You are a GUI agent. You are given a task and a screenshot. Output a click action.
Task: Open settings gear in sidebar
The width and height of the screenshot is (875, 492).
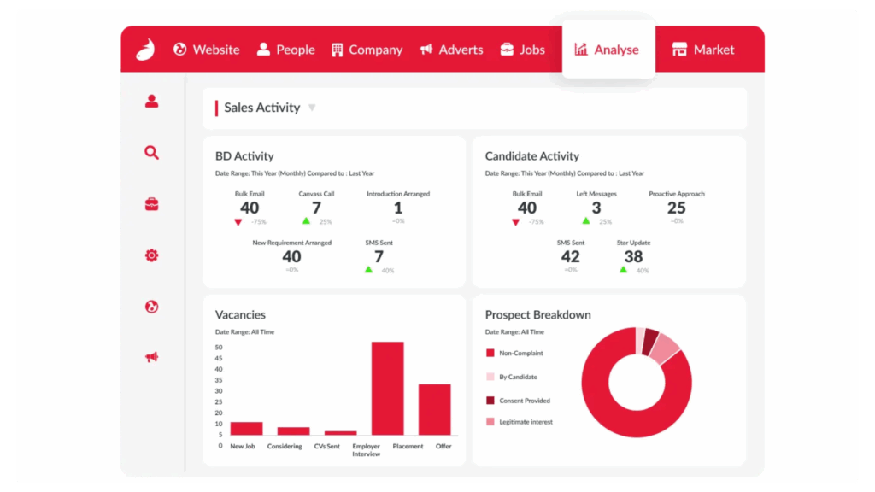pos(151,255)
